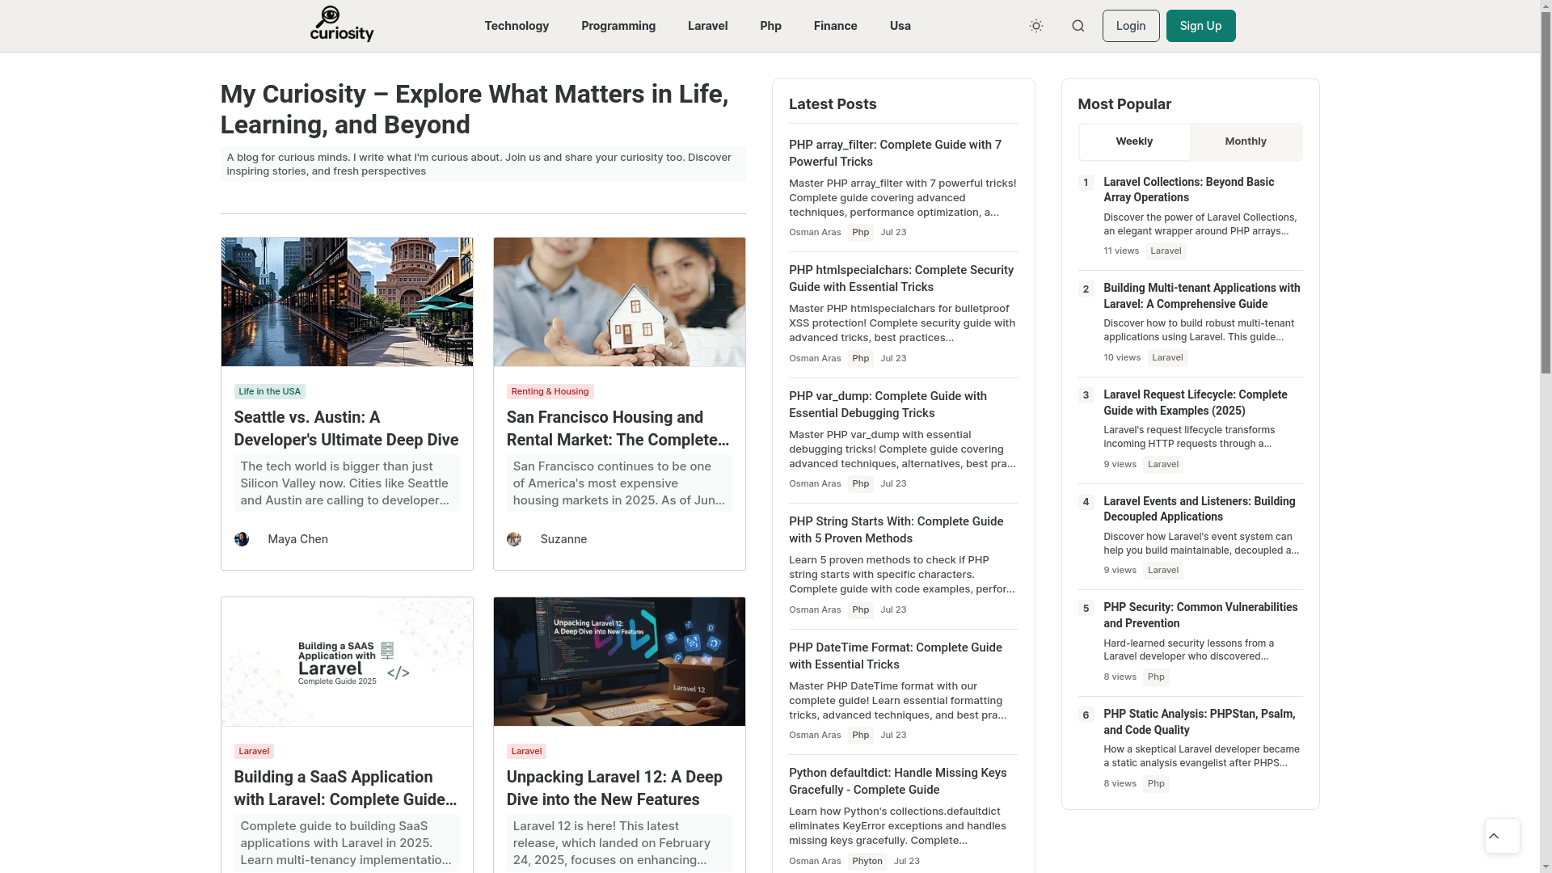Open the San Francisco Housing thumbnail image

point(619,302)
